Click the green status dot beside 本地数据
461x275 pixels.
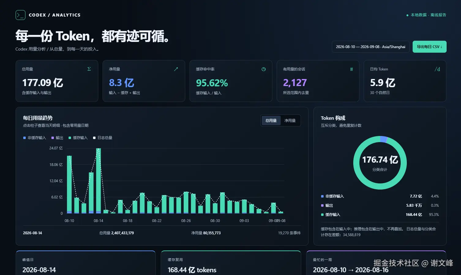407,15
